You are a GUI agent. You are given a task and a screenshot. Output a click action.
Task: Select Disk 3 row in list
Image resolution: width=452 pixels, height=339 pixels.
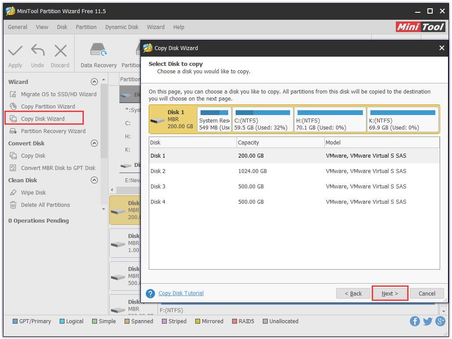tap(294, 187)
